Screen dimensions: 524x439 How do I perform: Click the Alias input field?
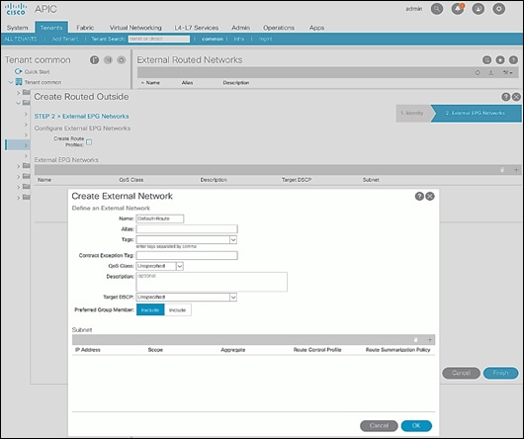187,228
